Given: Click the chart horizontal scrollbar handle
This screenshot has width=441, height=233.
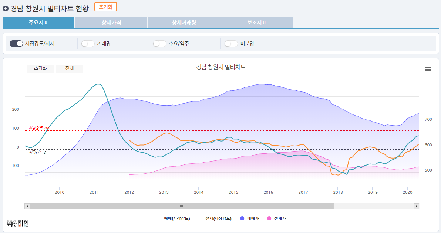Looking at the screenshot, I should coord(181,206).
